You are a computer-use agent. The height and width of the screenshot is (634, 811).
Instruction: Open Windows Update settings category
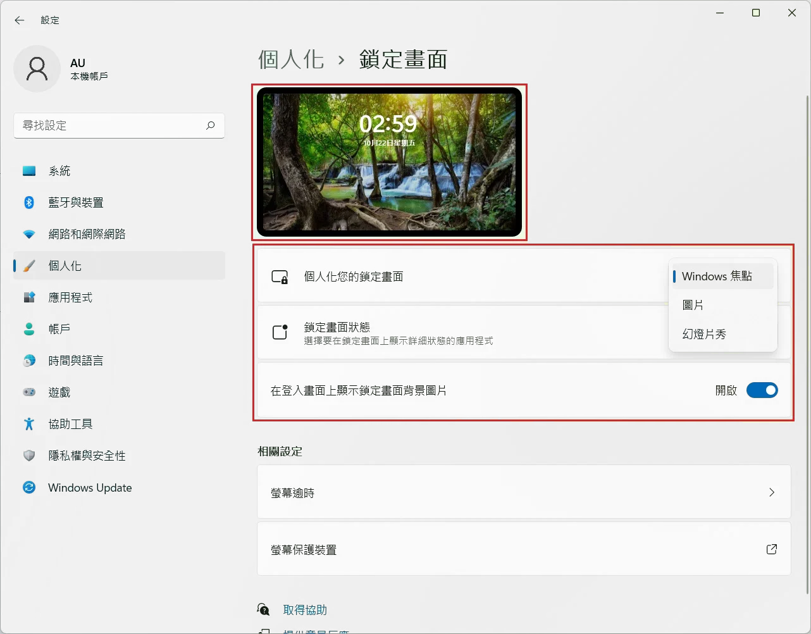click(119, 487)
